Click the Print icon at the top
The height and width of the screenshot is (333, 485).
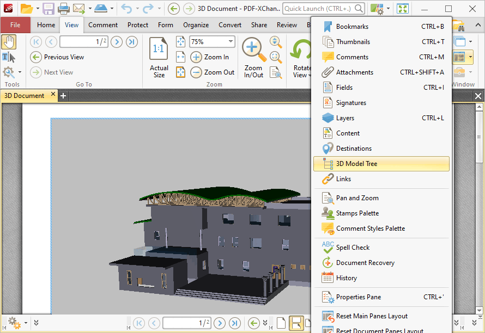(x=64, y=8)
